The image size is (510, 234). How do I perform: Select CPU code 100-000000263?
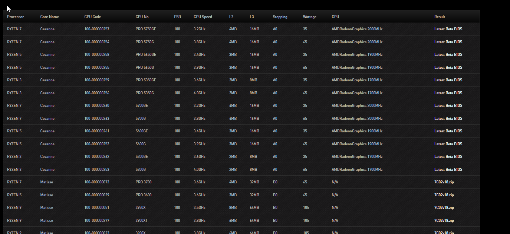click(x=97, y=118)
